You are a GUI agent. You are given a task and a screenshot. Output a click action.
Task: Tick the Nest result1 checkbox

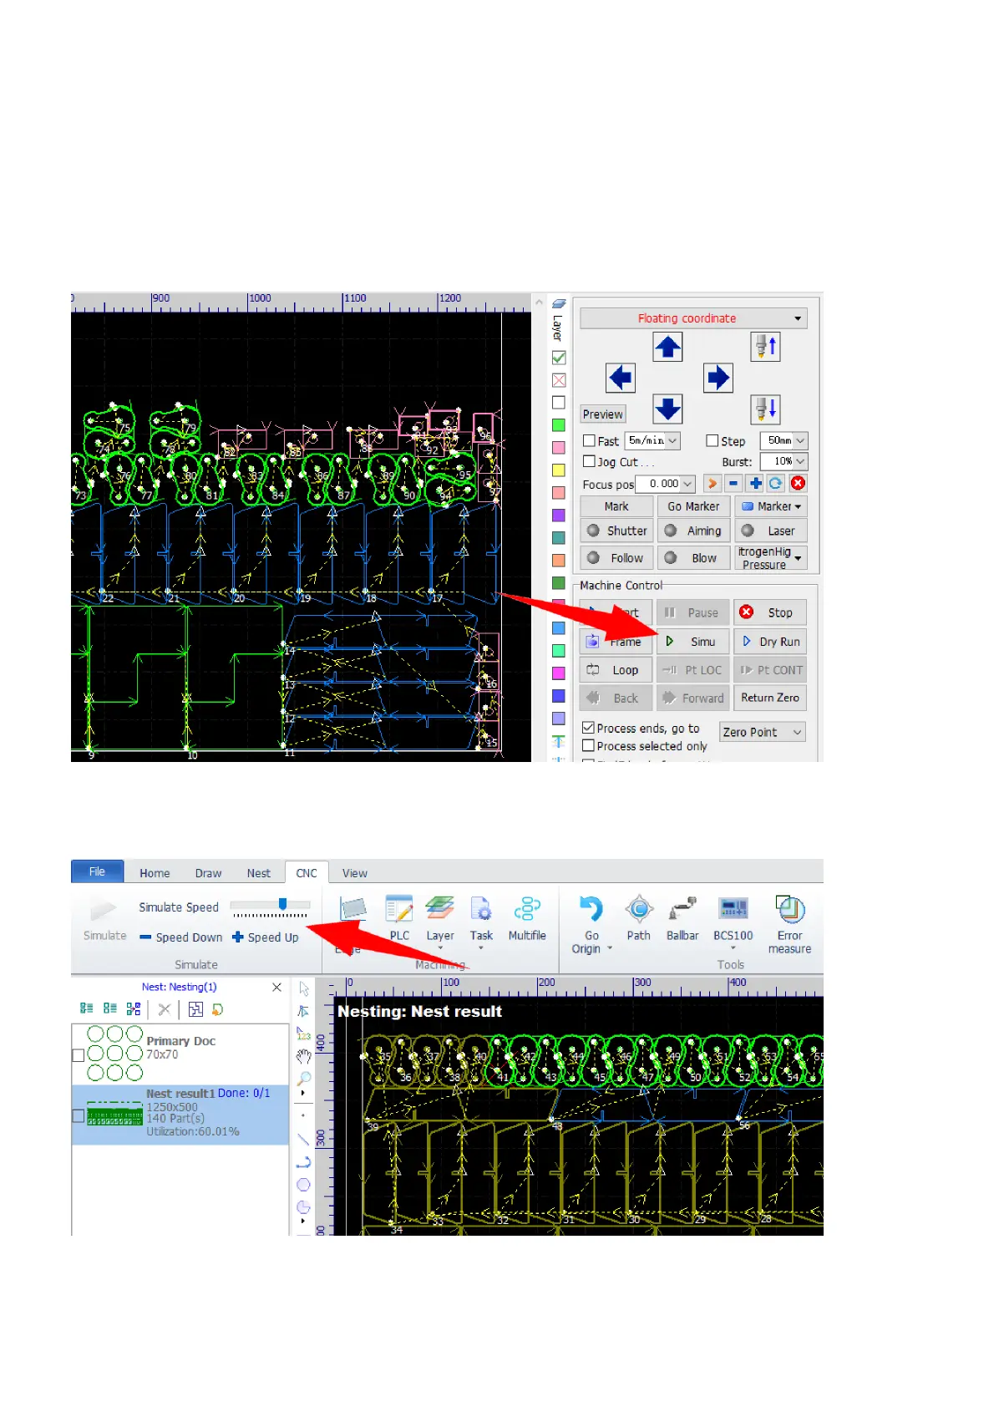pos(78,1115)
